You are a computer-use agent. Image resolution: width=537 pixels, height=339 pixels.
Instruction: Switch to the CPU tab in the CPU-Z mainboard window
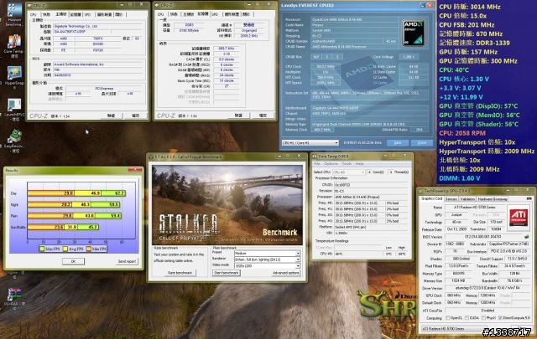tap(34, 15)
